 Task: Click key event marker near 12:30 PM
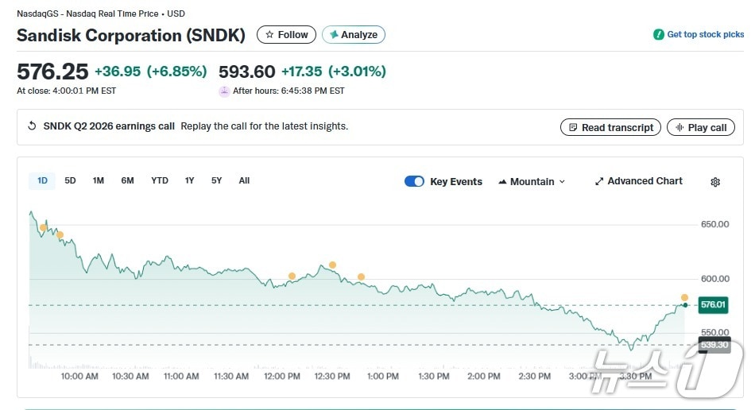click(332, 265)
